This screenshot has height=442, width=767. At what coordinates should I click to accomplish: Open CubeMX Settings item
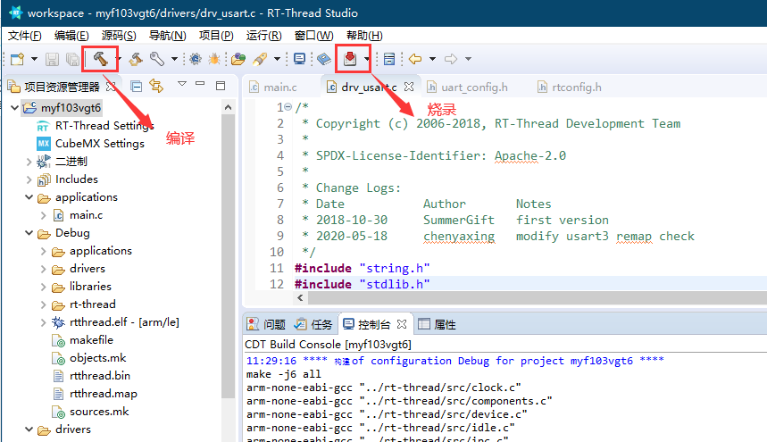point(100,144)
